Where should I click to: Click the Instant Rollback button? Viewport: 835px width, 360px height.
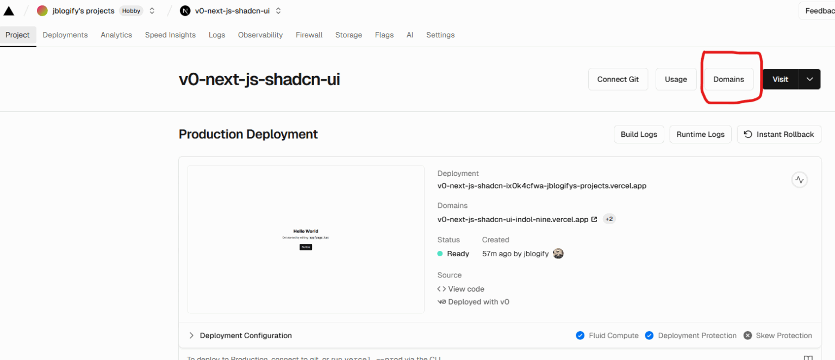(x=778, y=134)
